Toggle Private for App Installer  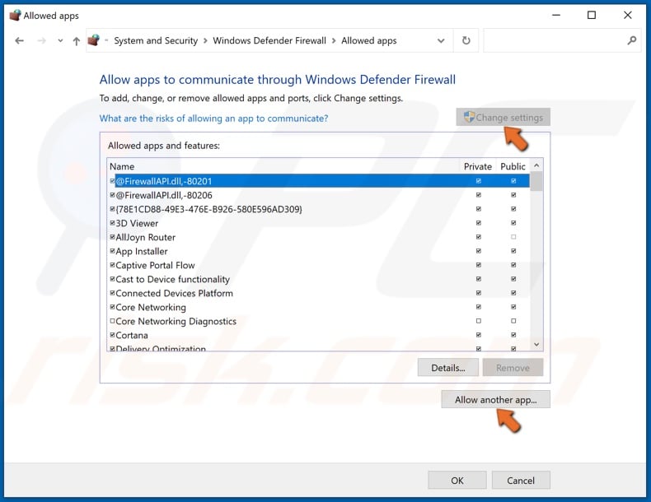(x=479, y=251)
